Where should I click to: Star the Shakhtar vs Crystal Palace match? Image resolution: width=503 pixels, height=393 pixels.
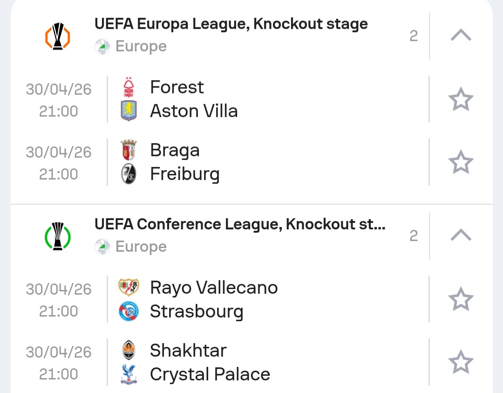pos(461,362)
